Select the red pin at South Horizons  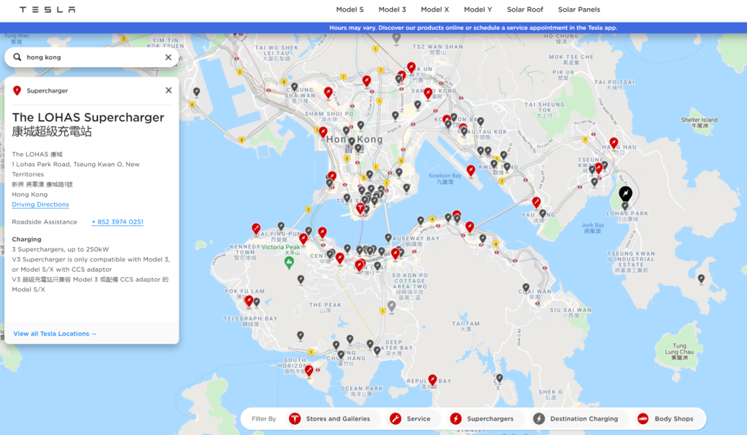pyautogui.click(x=309, y=370)
